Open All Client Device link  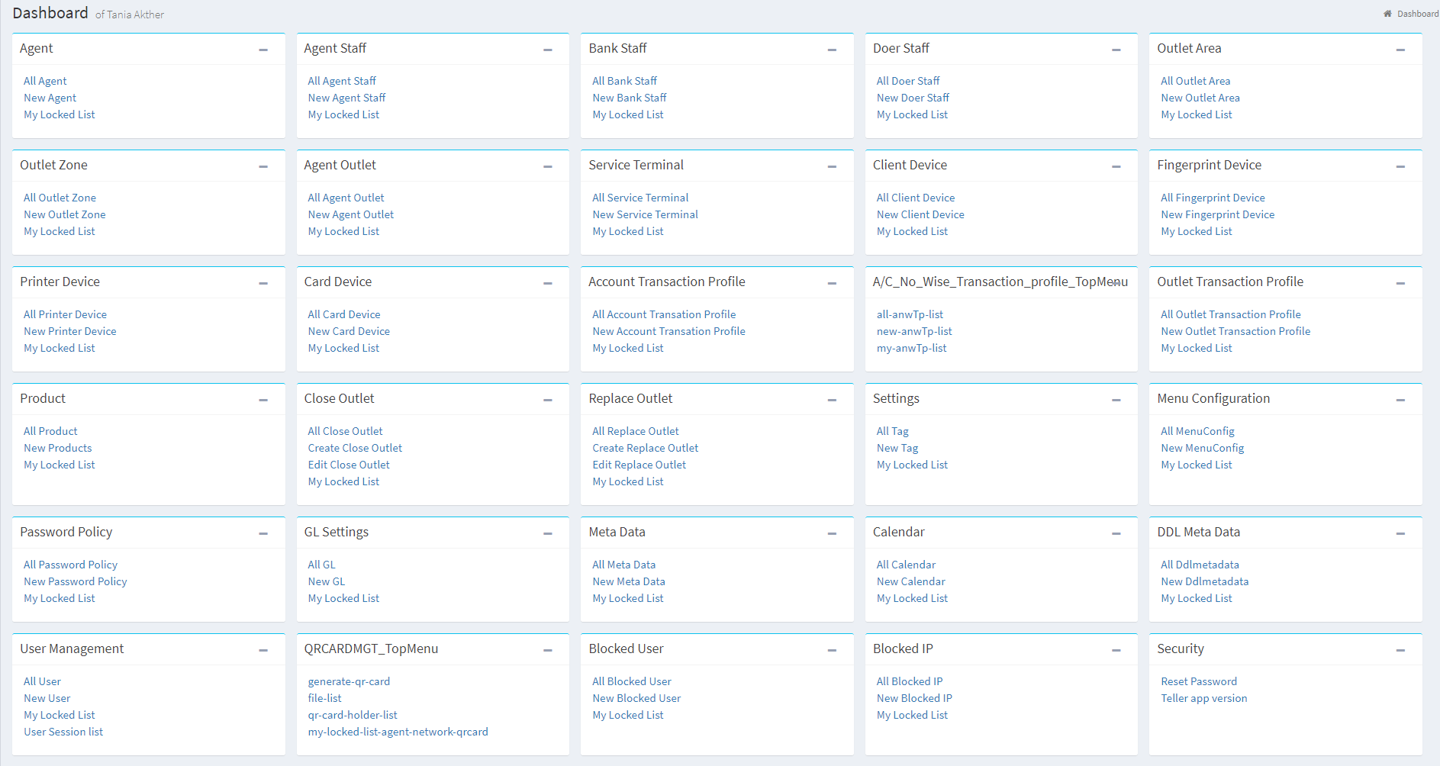tap(915, 198)
